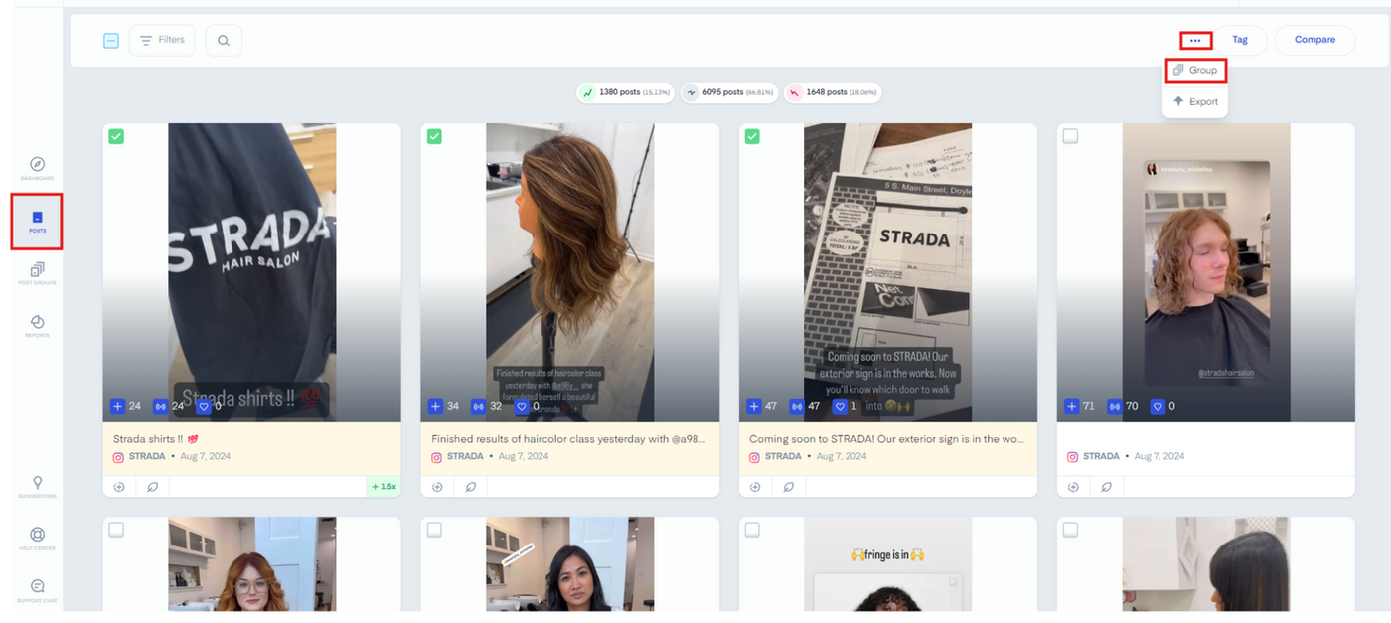The image size is (1391, 623).
Task: Click boost icon under Strada shirts post
Action: [119, 487]
